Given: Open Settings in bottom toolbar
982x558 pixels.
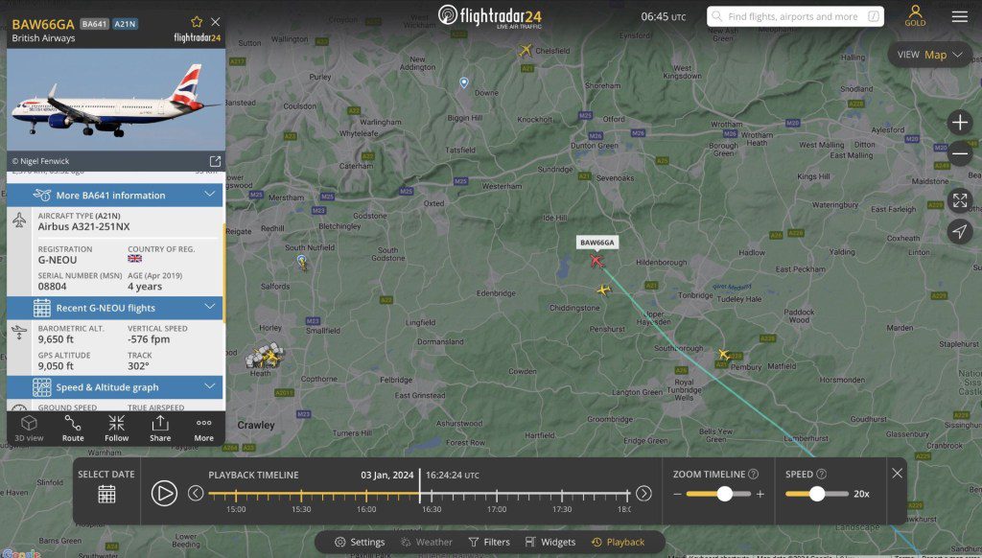Looking at the screenshot, I should point(361,542).
